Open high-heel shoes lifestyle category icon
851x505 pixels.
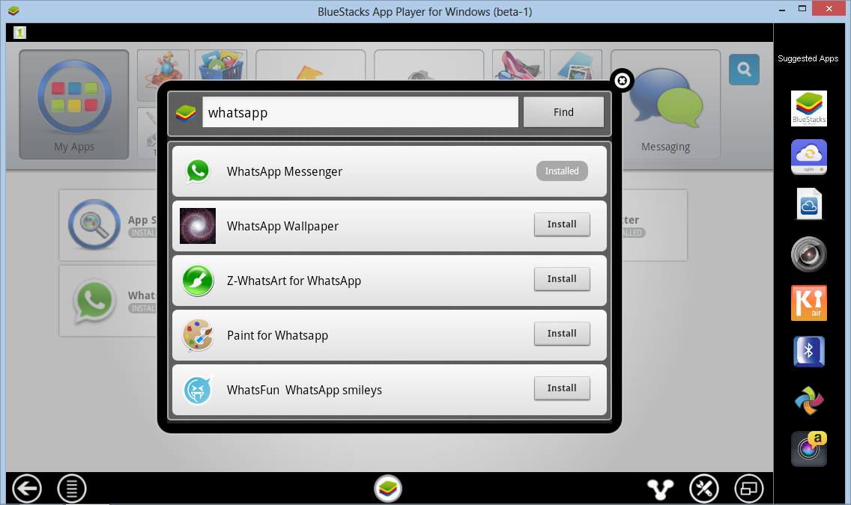click(518, 66)
